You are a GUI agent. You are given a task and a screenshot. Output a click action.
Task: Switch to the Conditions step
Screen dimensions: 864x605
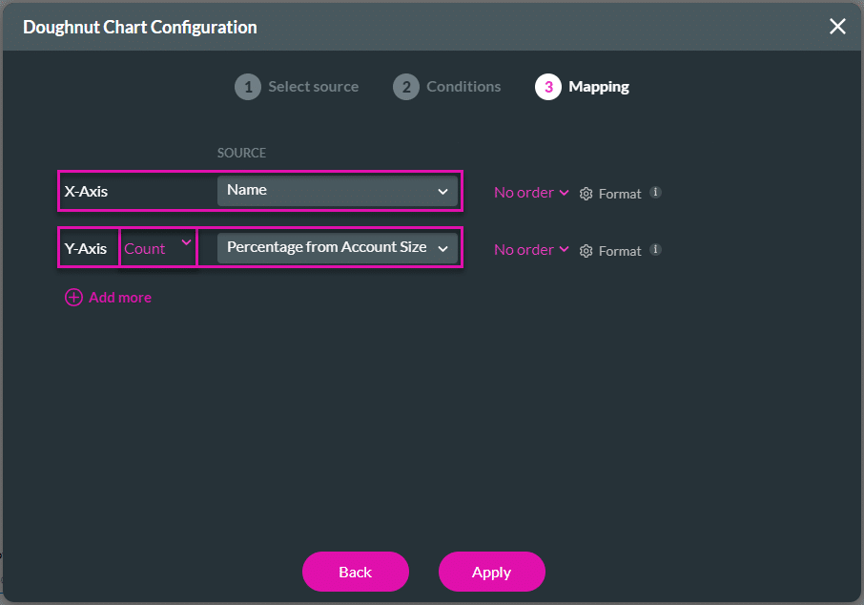point(463,87)
